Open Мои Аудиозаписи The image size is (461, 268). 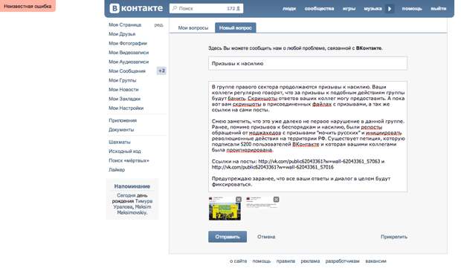pyautogui.click(x=129, y=62)
